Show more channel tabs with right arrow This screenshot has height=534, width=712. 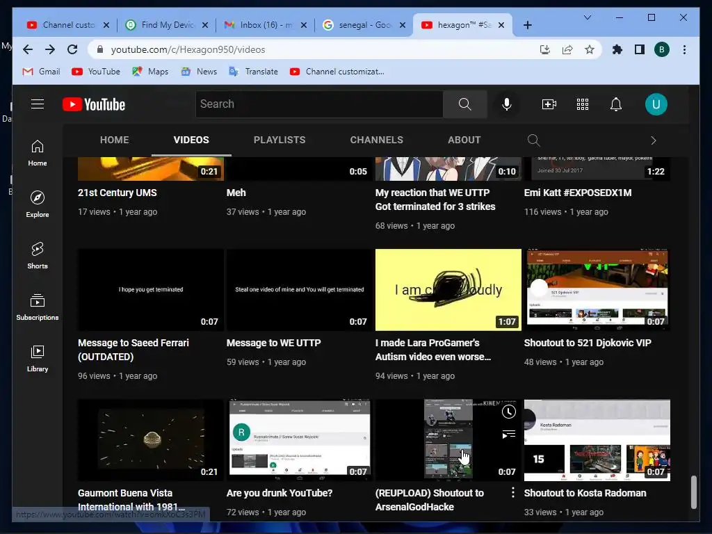654,140
